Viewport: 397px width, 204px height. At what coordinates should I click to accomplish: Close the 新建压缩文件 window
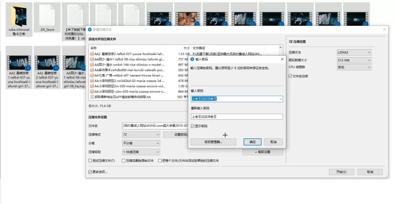point(384,29)
